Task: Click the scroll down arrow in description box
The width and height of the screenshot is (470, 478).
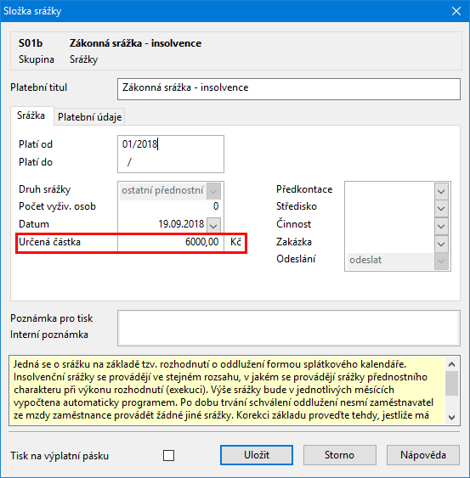Action: 451,418
